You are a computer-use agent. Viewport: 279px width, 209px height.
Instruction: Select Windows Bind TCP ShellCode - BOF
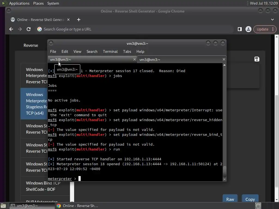click(45, 186)
